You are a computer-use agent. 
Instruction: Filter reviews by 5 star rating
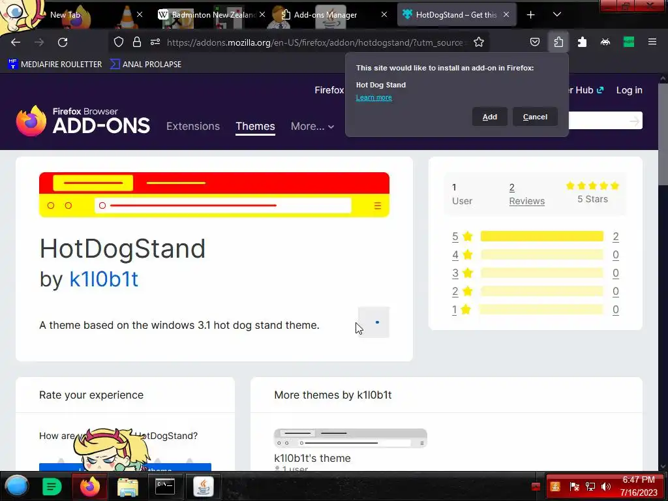pyautogui.click(x=463, y=236)
